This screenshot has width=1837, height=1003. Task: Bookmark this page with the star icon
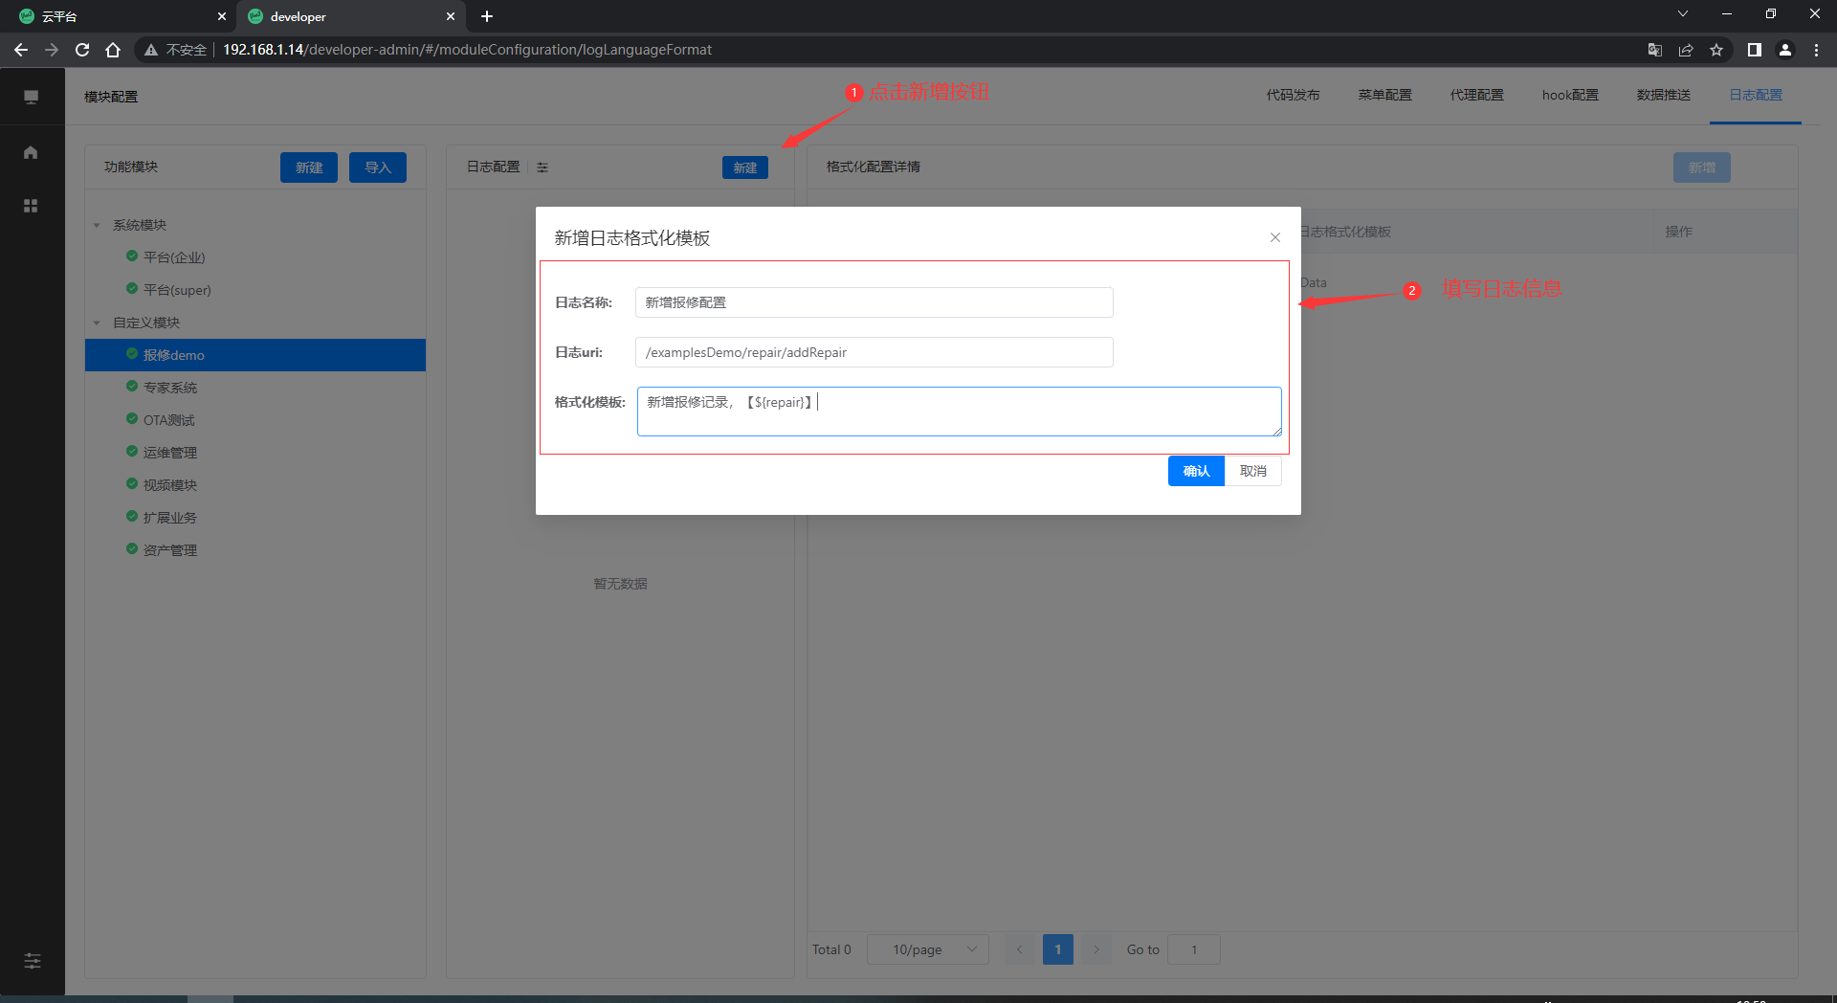(x=1716, y=50)
